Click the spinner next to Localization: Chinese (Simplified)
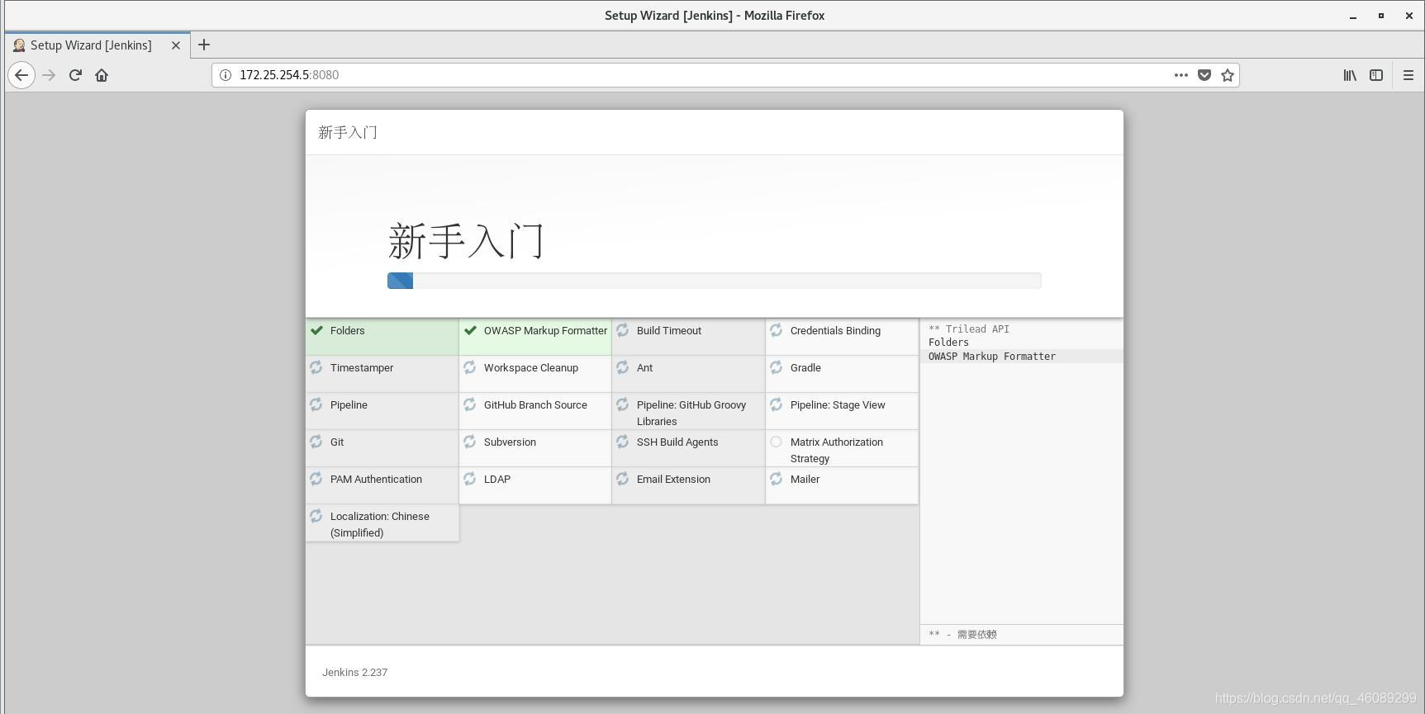This screenshot has width=1425, height=714. [x=316, y=516]
